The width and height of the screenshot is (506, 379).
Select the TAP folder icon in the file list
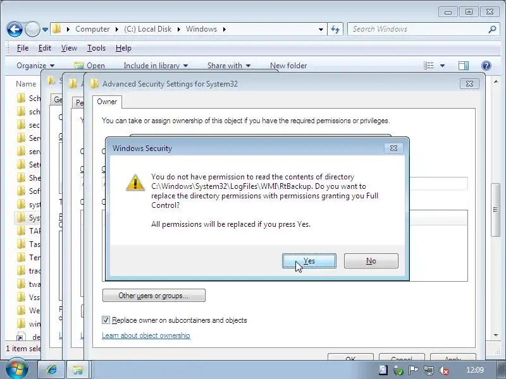click(21, 231)
